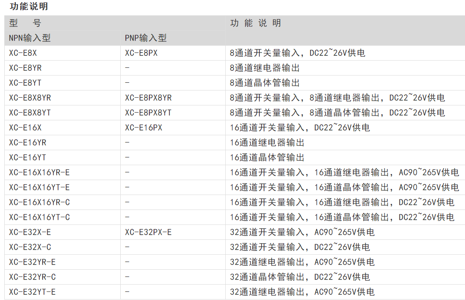This screenshot has width=465, height=300.
Task: Click the XC-E16X16YR-E row description text
Action: pyautogui.click(x=344, y=172)
